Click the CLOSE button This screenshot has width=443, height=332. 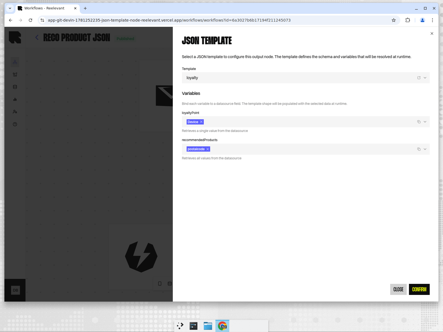[398, 289]
